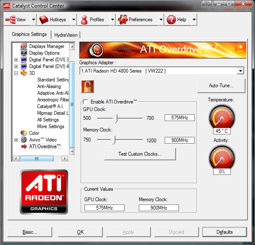Viewport: 255px width, 245px height.
Task: Switch to the Graphics Settings tab
Action: point(29,34)
